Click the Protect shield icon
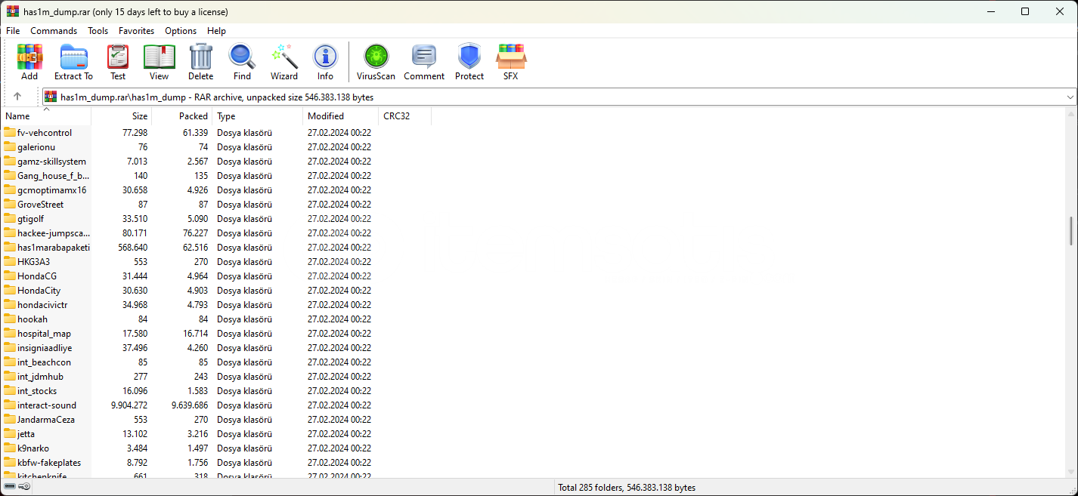This screenshot has height=496, width=1078. pos(469,60)
